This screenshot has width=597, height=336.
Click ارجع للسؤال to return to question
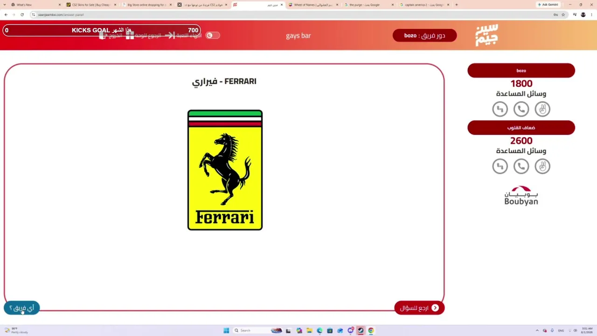coord(419,308)
